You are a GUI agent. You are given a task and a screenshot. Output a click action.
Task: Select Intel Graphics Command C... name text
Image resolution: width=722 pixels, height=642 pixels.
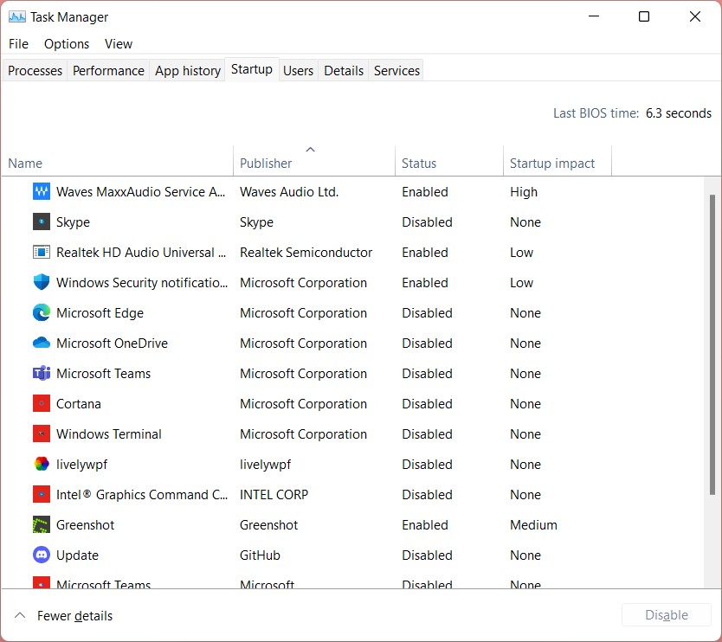(x=142, y=495)
